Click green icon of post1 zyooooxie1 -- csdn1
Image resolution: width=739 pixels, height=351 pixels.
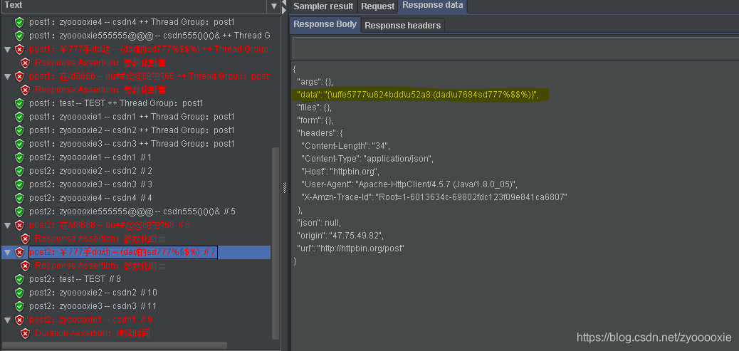(x=19, y=116)
